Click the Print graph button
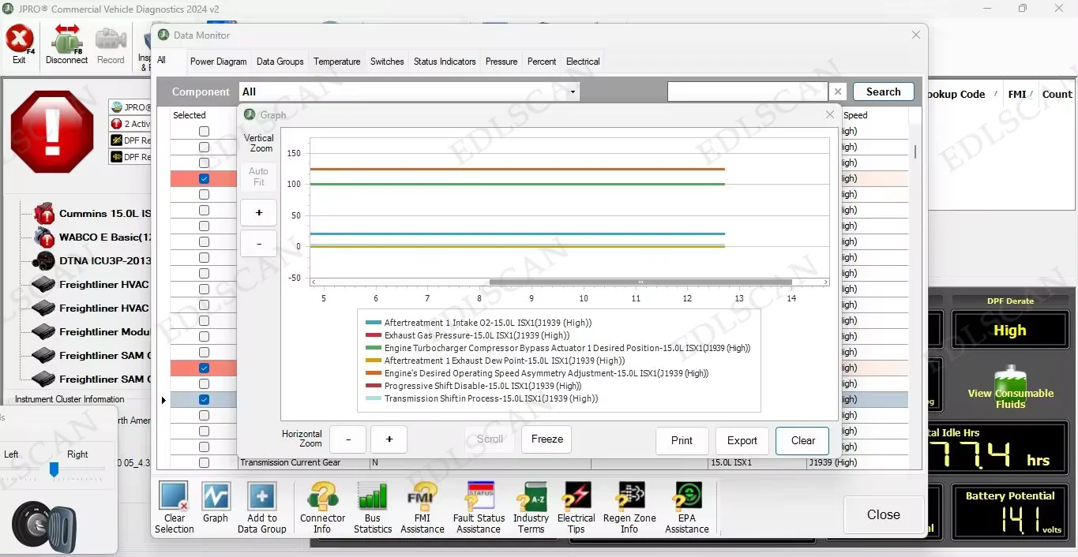 click(x=682, y=441)
